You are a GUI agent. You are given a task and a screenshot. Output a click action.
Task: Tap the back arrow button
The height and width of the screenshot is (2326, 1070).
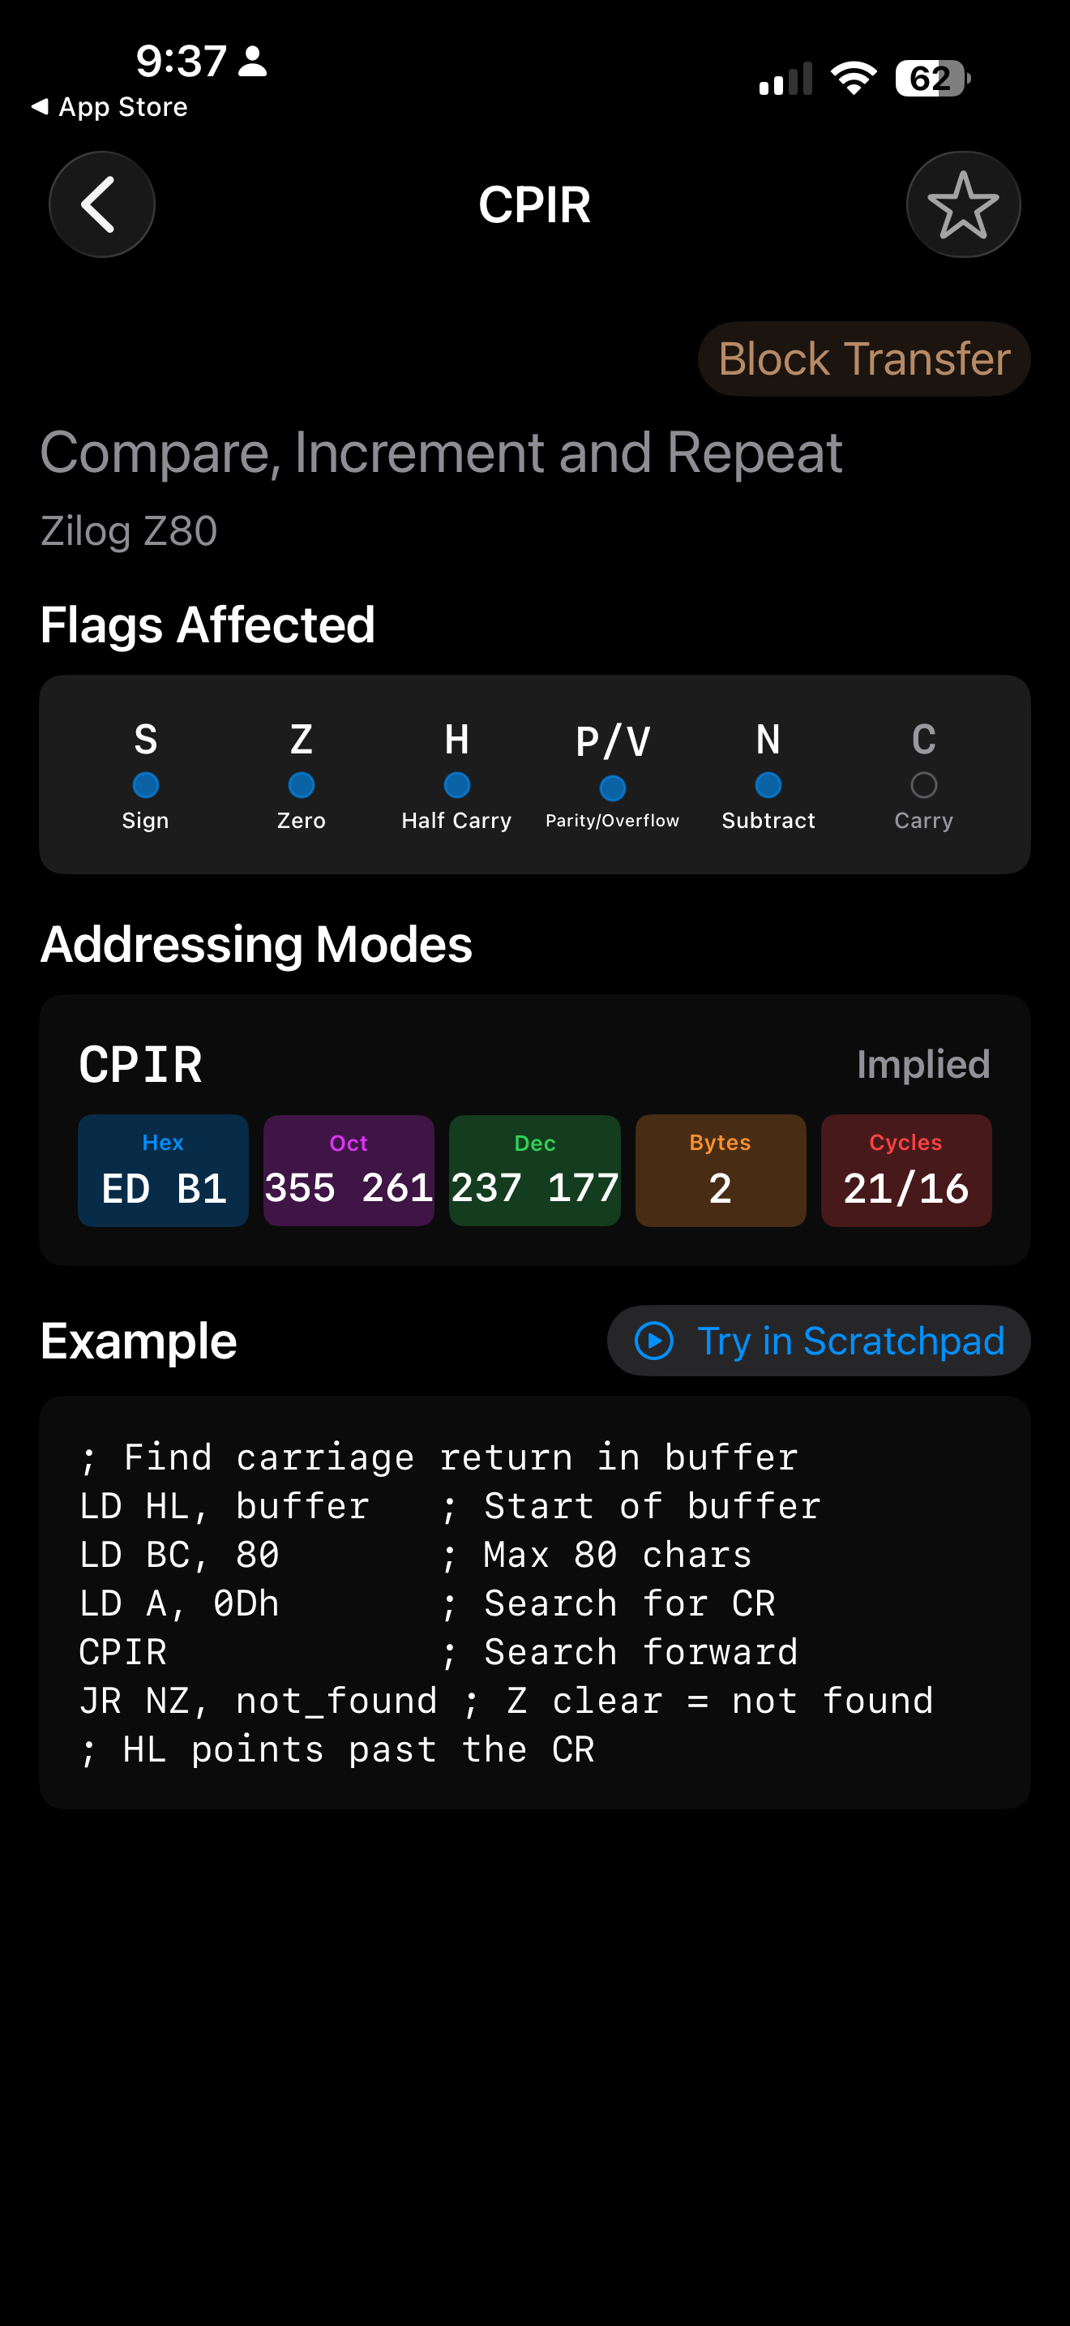(x=101, y=205)
